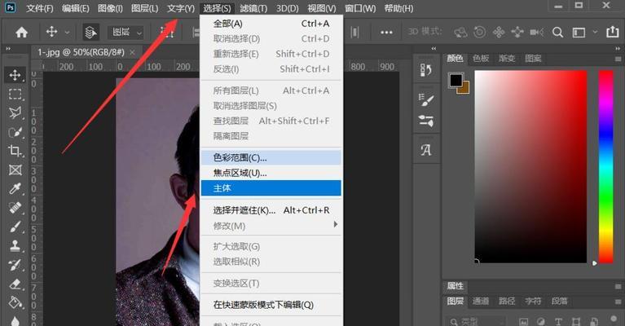Image resolution: width=625 pixels, height=326 pixels.
Task: Click the Search magnifier in options bar
Action: [x=557, y=33]
